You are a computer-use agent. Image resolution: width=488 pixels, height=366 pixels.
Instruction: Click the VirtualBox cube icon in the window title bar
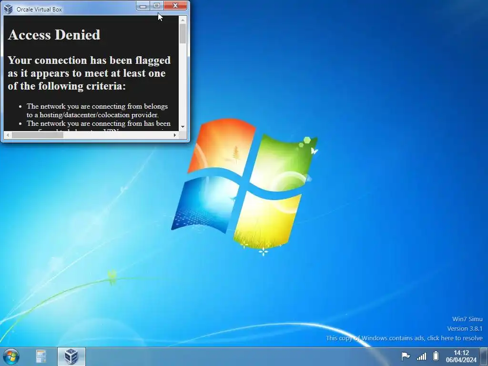point(9,9)
